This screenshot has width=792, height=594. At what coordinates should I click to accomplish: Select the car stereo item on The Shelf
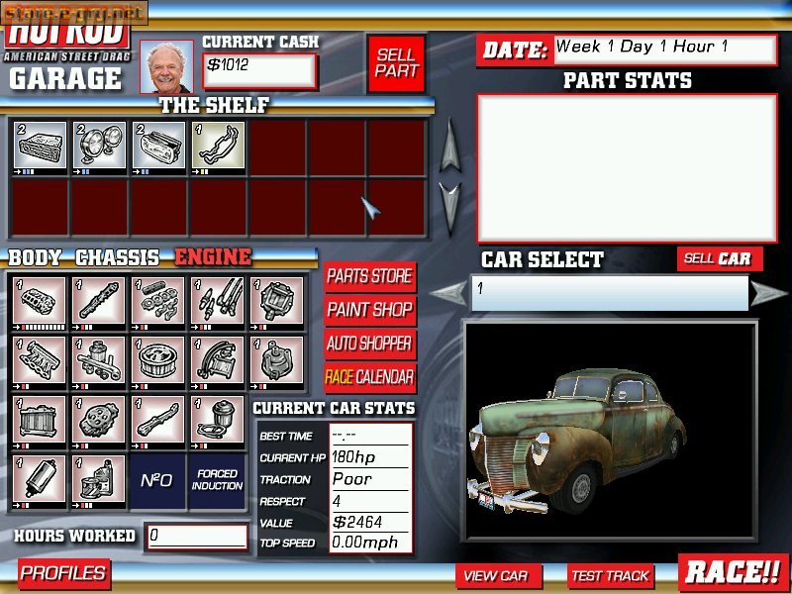38,142
